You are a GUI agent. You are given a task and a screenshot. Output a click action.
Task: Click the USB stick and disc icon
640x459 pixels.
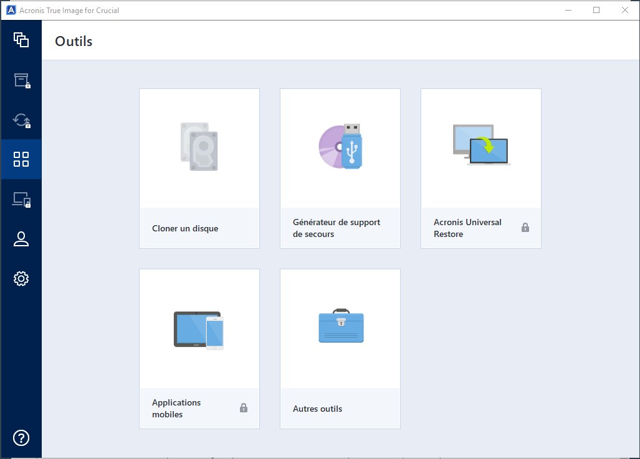(x=340, y=147)
